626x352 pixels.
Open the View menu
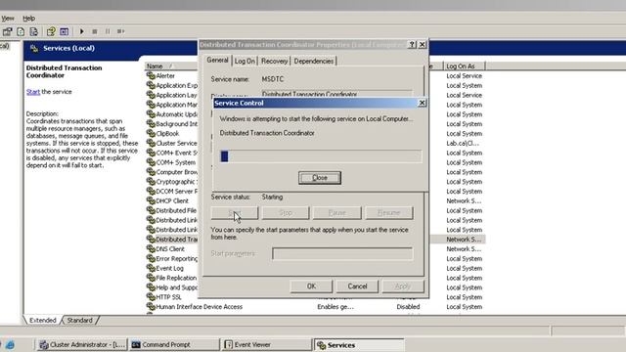coord(8,19)
